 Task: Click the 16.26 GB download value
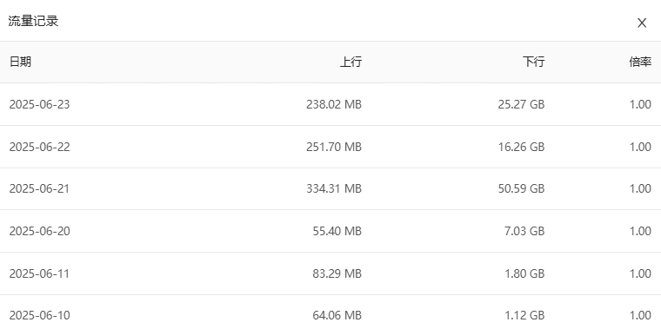(x=522, y=147)
